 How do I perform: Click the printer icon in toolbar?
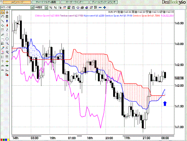tap(82, 7)
